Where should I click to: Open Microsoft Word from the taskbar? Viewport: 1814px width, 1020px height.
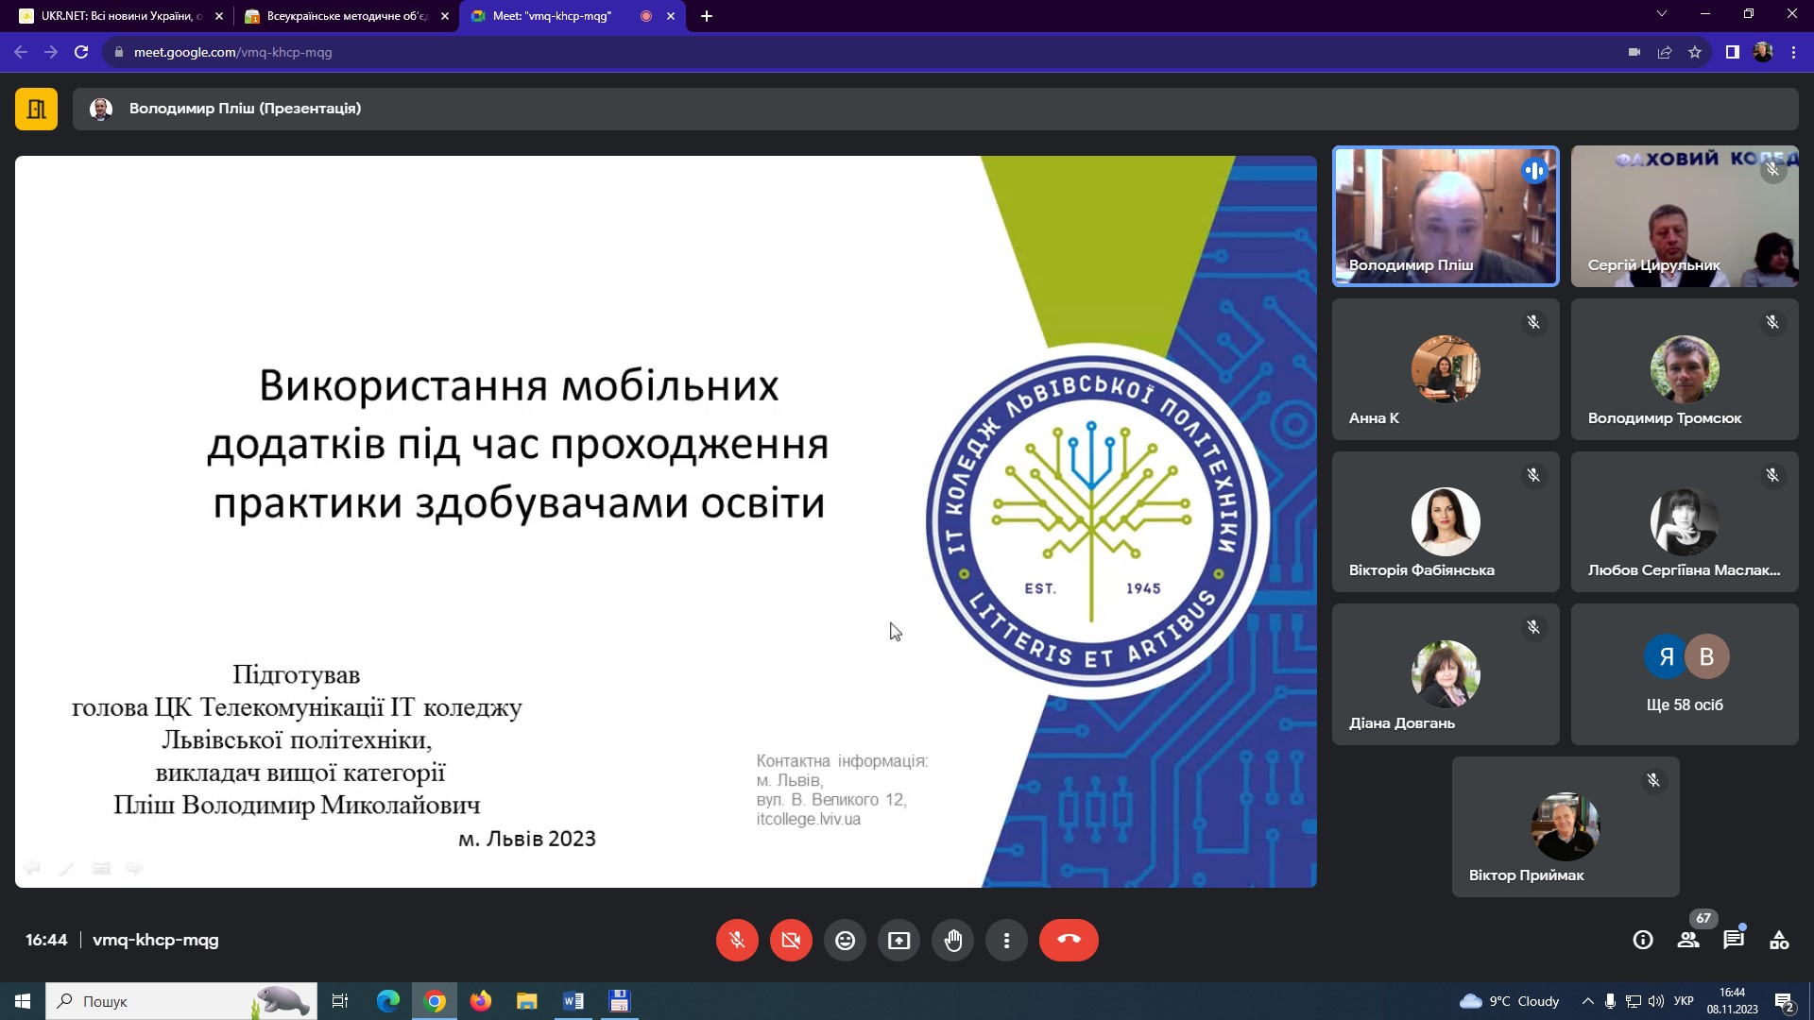click(573, 1001)
